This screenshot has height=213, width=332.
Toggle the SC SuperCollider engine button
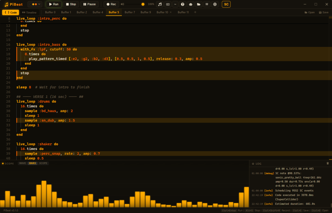pyautogui.click(x=226, y=4)
